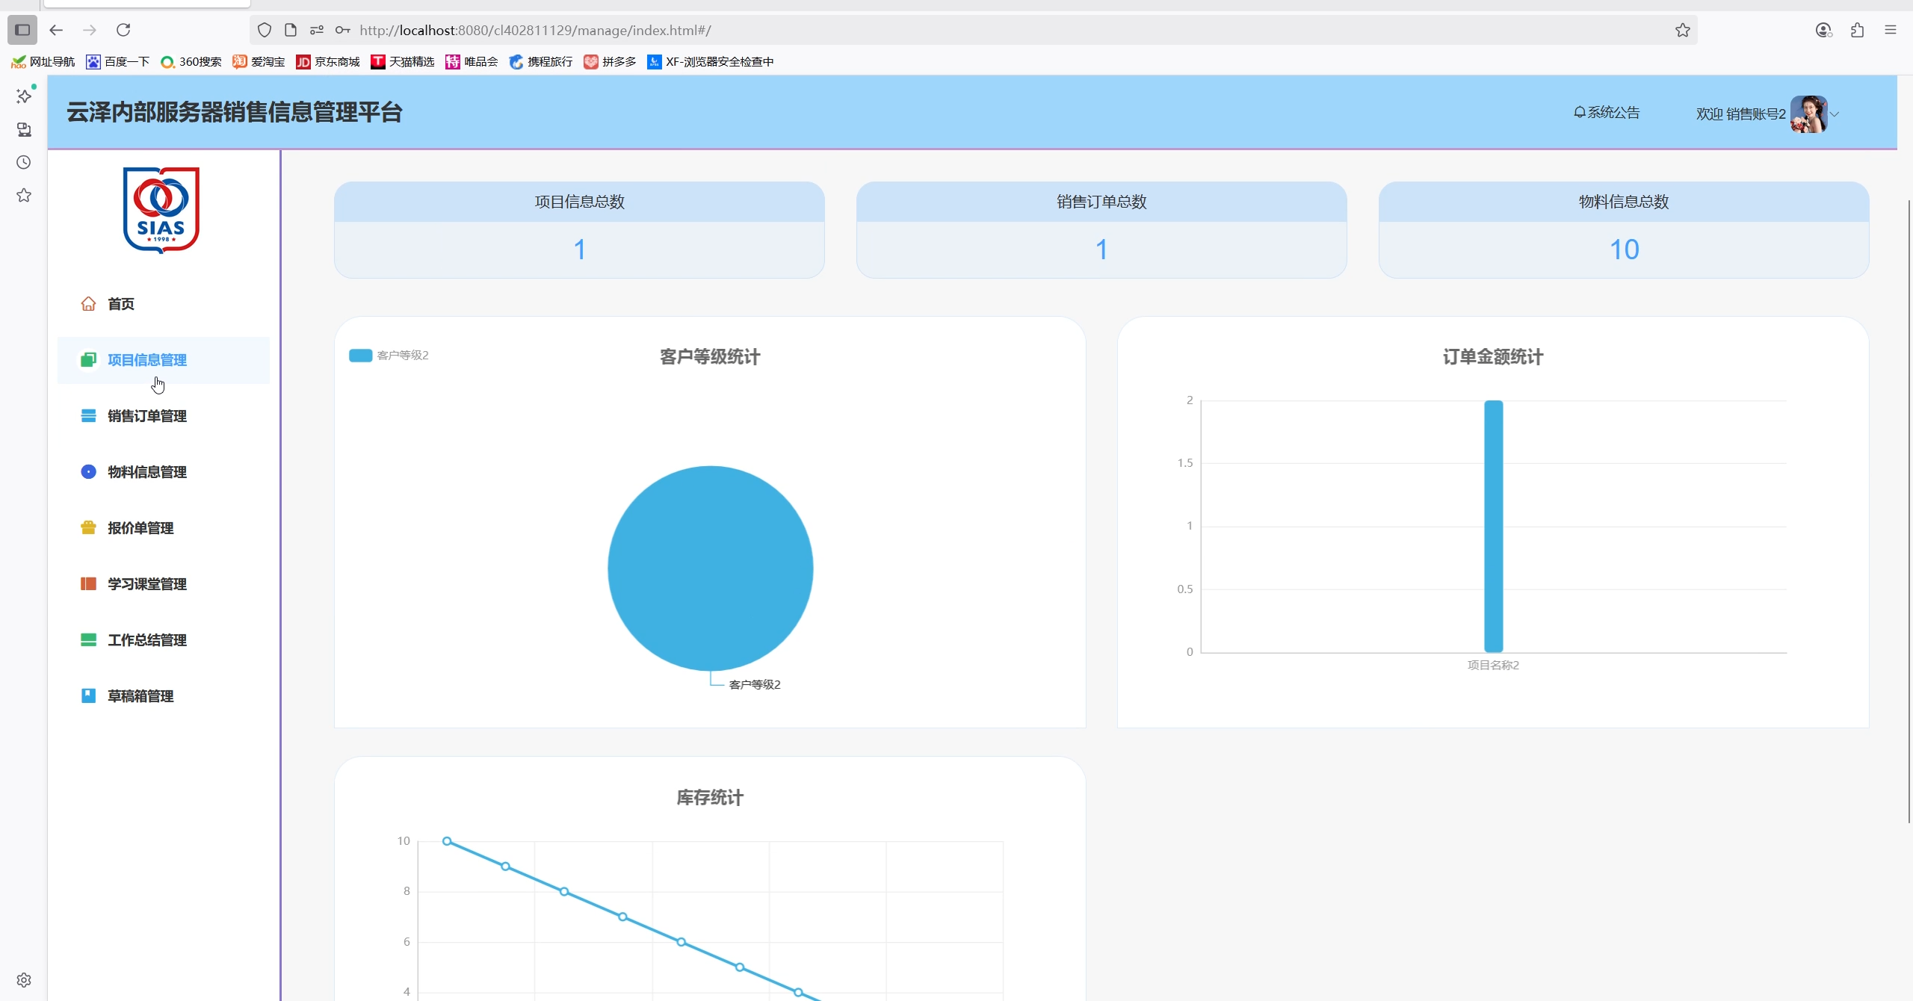Click the blue 草稿箱管理 bookmark icon

click(x=88, y=696)
